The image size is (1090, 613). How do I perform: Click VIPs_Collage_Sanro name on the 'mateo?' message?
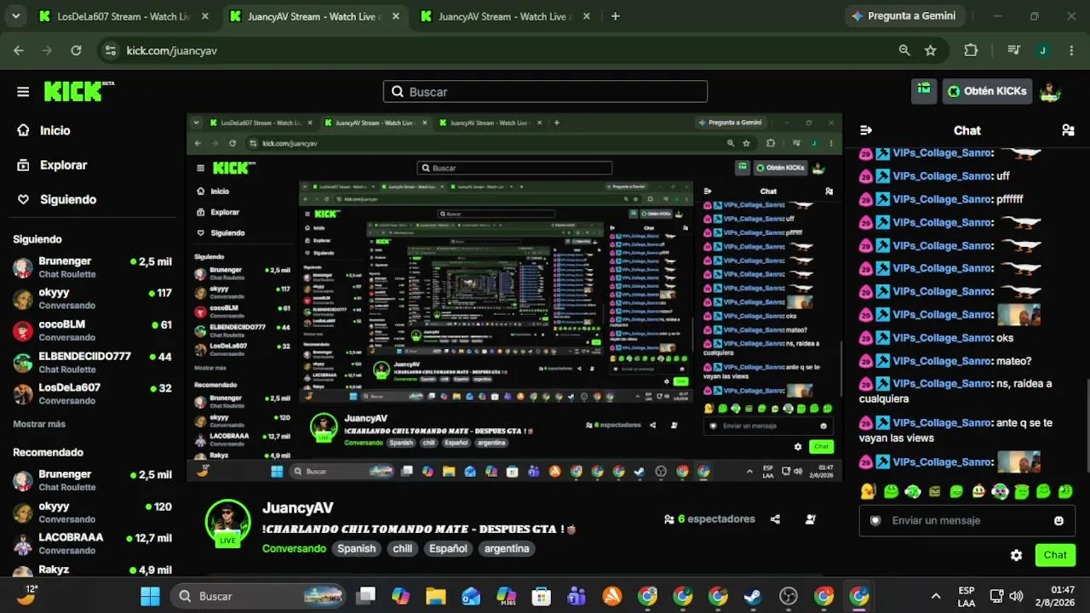click(943, 361)
